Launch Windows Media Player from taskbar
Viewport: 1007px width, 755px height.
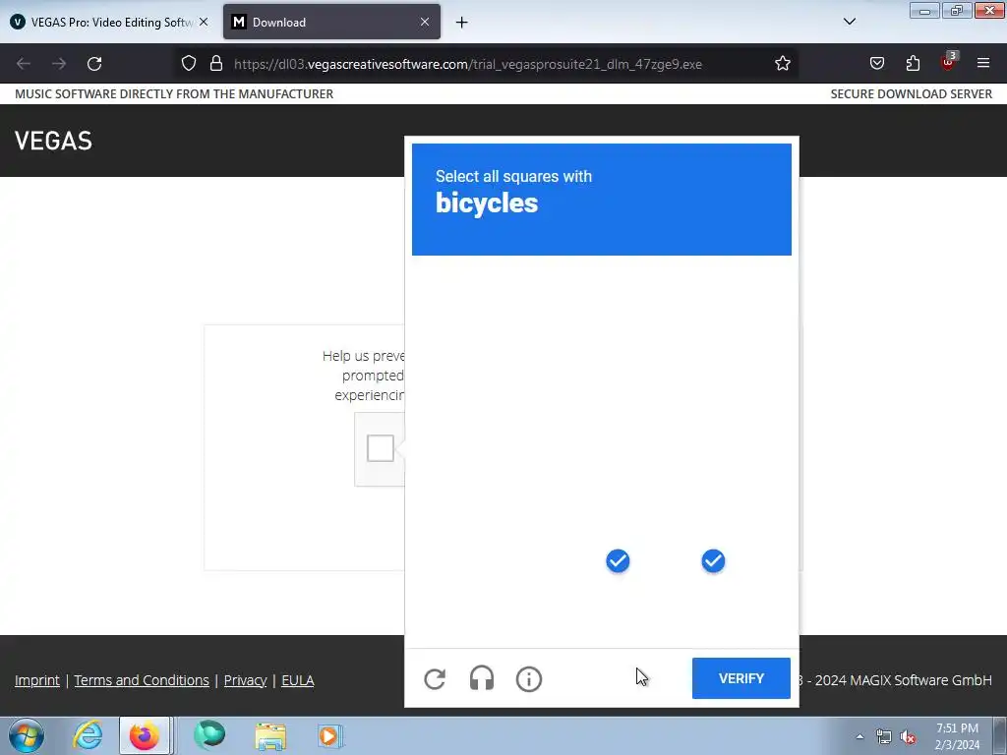pyautogui.click(x=330, y=735)
